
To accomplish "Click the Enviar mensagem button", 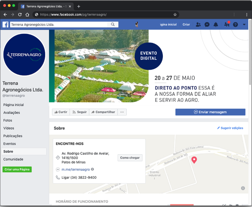I will [x=210, y=112].
